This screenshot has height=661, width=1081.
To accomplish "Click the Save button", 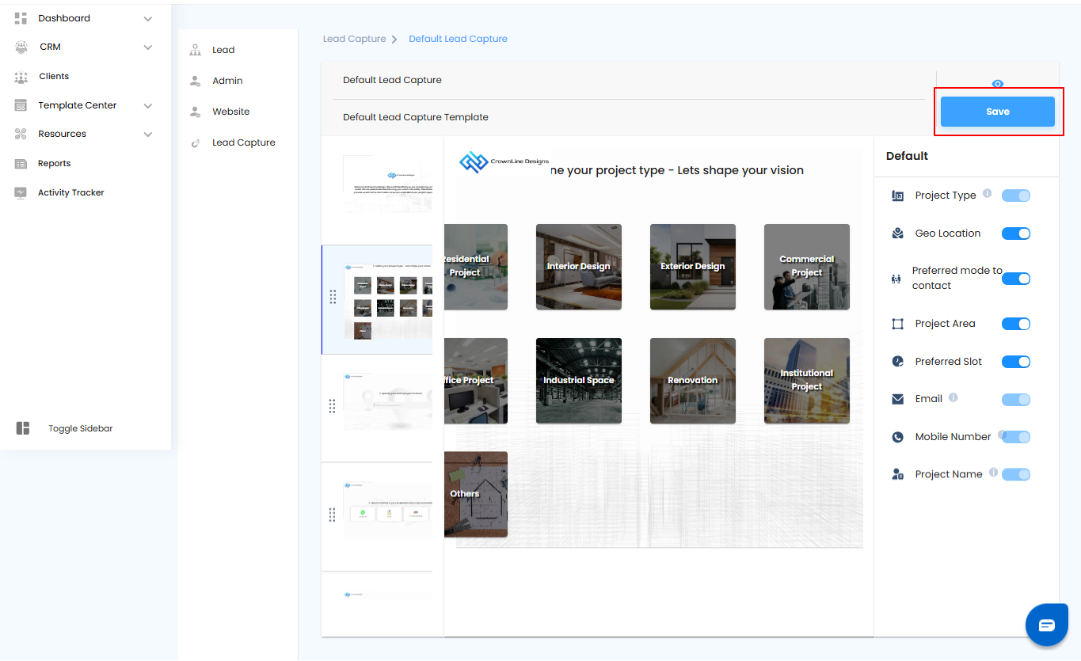I will point(997,112).
